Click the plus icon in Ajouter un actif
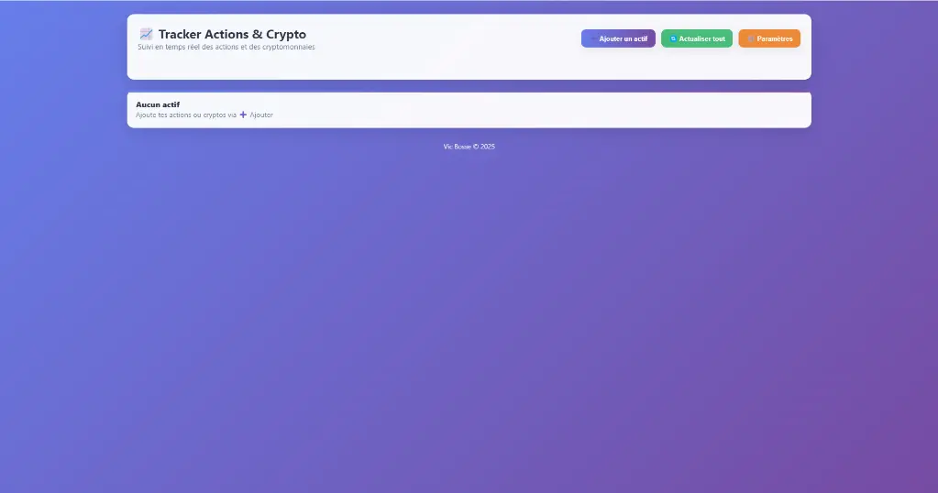Screen dimensions: 938x493 [x=592, y=38]
